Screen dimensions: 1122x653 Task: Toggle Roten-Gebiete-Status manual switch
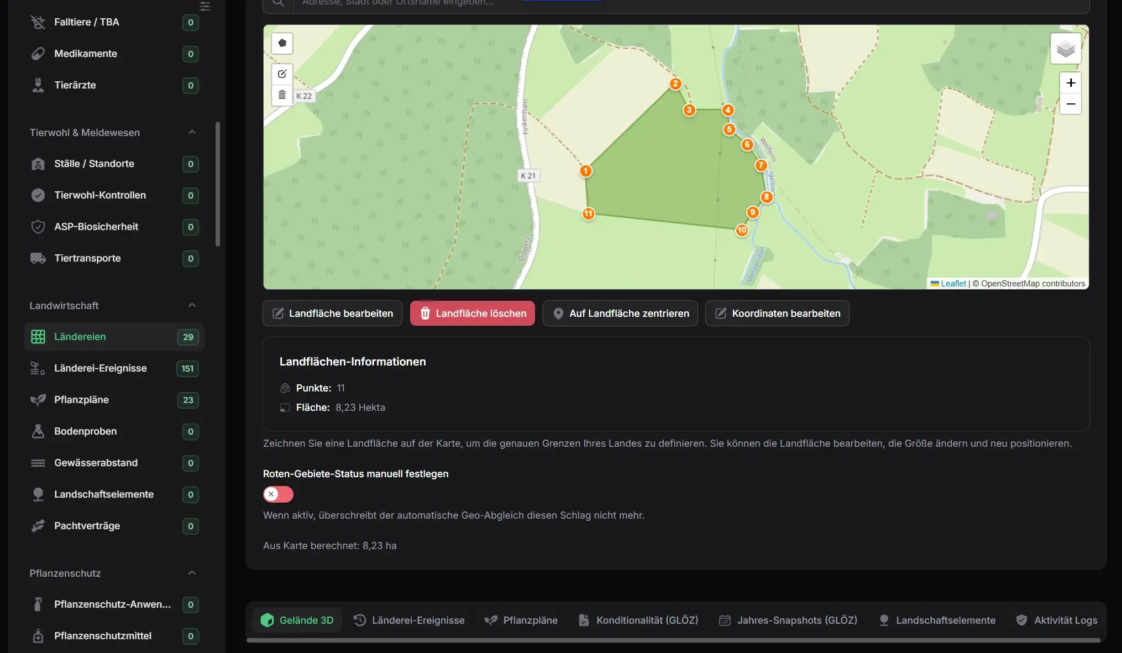pyautogui.click(x=278, y=494)
